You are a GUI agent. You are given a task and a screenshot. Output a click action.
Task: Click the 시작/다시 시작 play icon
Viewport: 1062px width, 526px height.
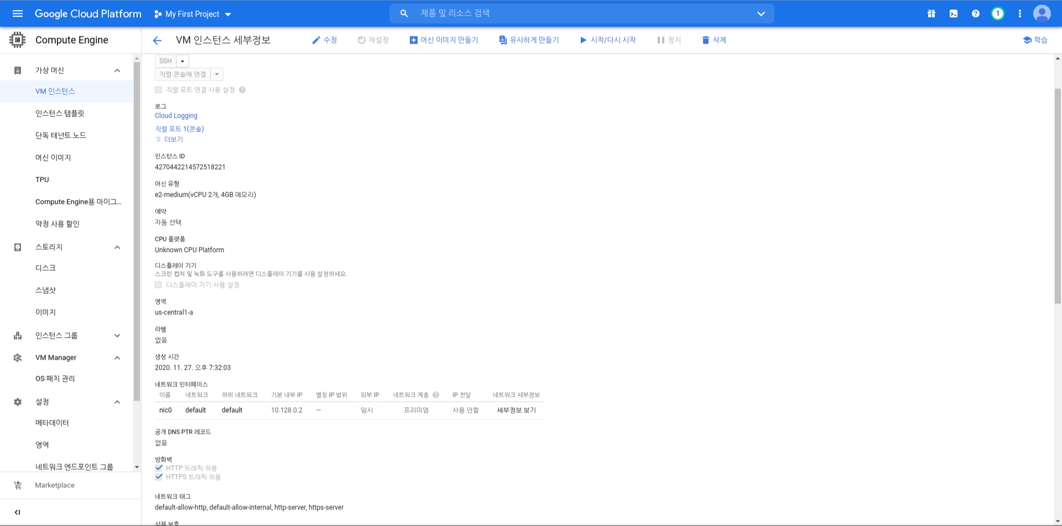pyautogui.click(x=583, y=40)
